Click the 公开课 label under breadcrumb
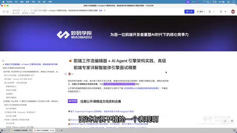The width and height of the screenshot is (237, 133). pyautogui.click(x=16, y=13)
